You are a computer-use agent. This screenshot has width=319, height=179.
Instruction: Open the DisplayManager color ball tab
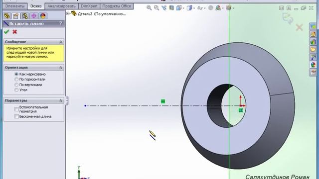43,16
